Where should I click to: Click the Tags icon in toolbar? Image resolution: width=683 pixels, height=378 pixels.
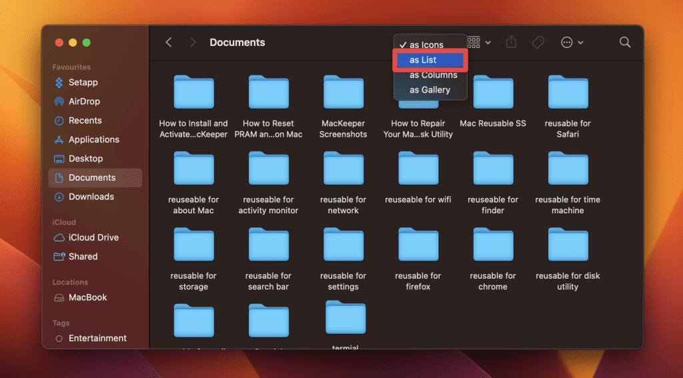click(x=538, y=42)
